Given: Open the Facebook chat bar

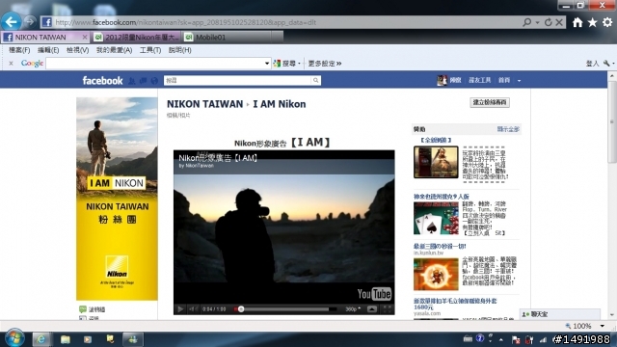Looking at the screenshot, I should coord(559,314).
